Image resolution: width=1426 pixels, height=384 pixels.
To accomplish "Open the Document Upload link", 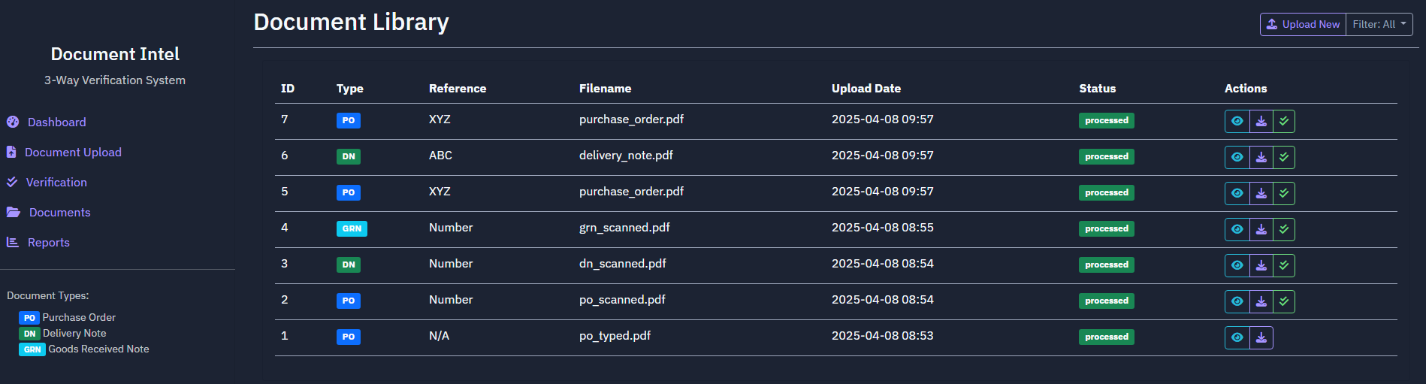I will (73, 152).
